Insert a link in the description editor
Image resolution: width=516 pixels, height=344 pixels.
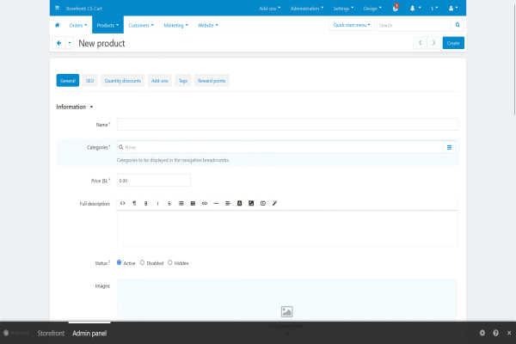[205, 204]
